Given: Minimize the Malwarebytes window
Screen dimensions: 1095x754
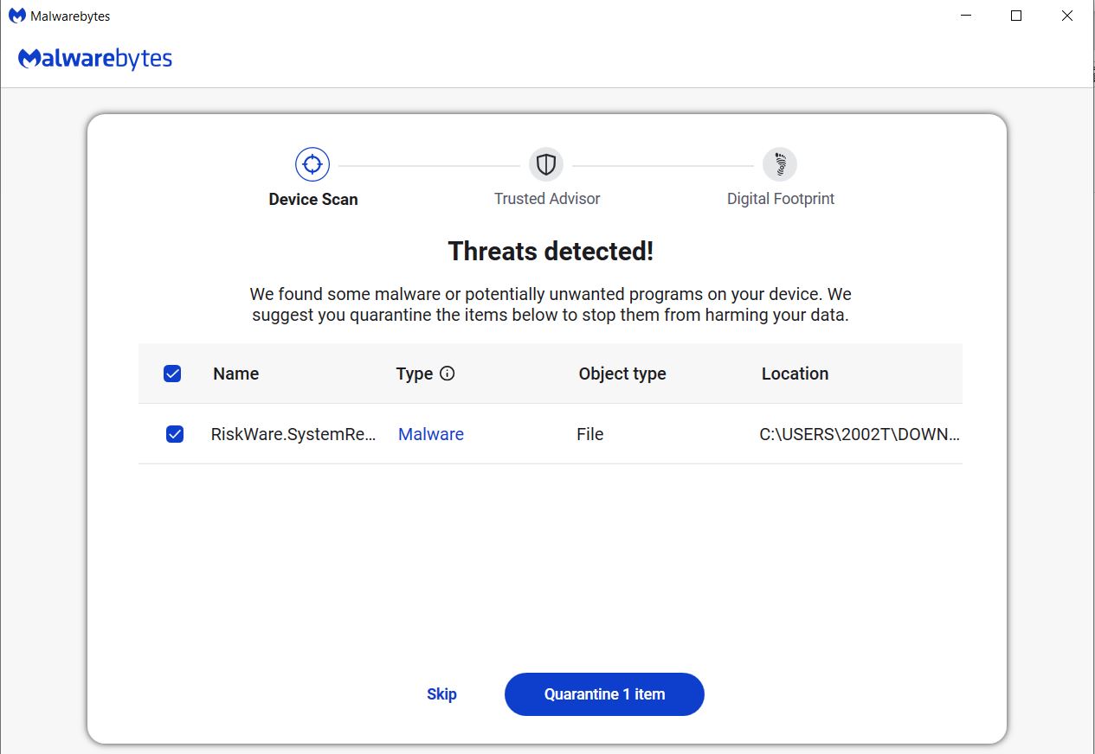Looking at the screenshot, I should pos(965,16).
